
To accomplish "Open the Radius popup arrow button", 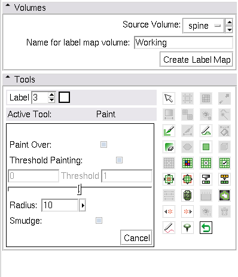I will point(83,205).
